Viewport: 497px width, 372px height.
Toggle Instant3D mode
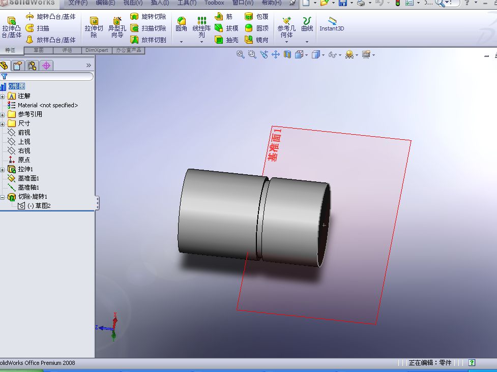pos(332,24)
